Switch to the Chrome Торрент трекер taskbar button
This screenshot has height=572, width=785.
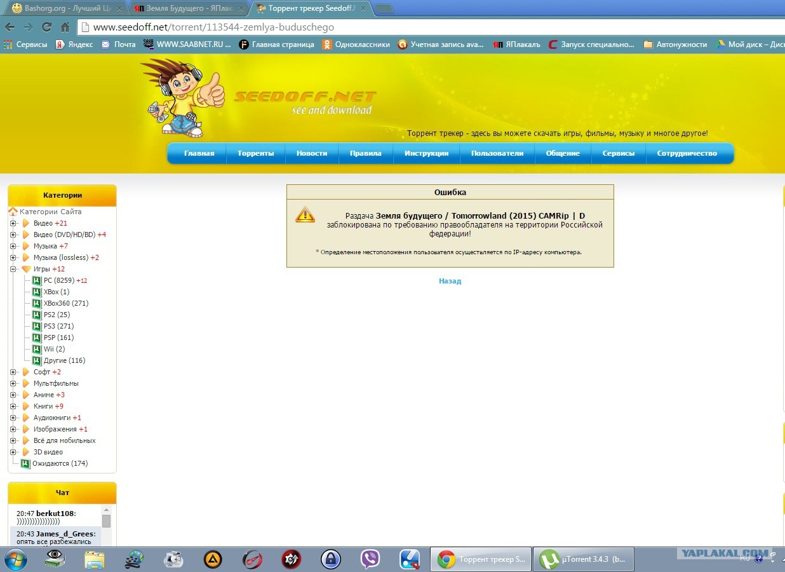pyautogui.click(x=481, y=559)
